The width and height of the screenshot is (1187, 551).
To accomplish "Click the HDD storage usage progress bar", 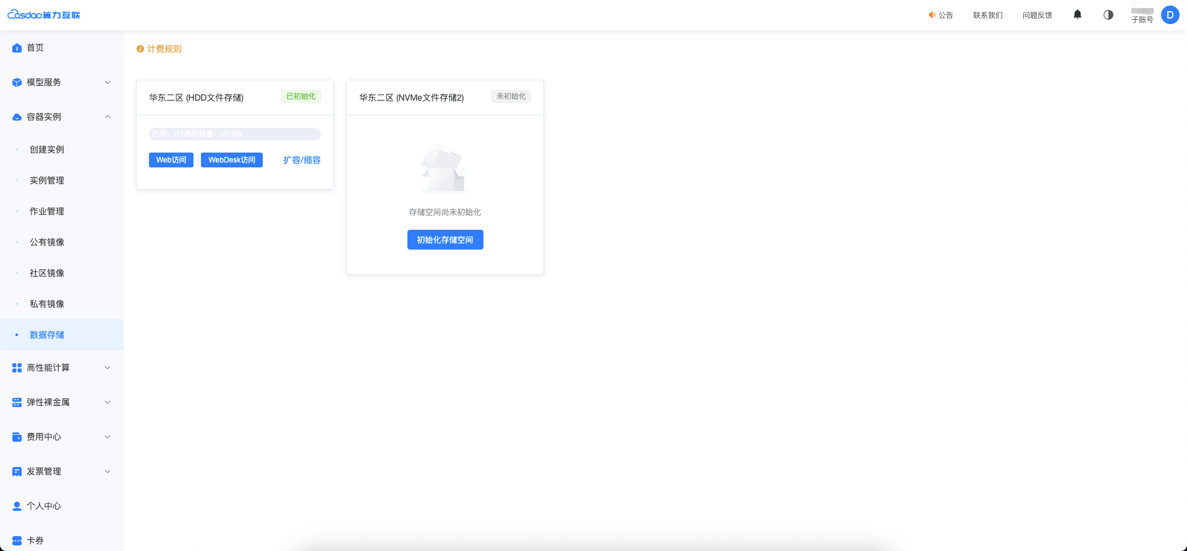I will (235, 134).
